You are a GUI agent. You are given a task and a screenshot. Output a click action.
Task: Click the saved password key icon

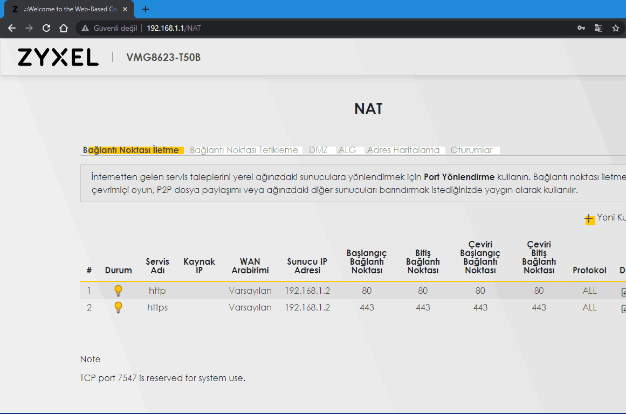tap(581, 28)
